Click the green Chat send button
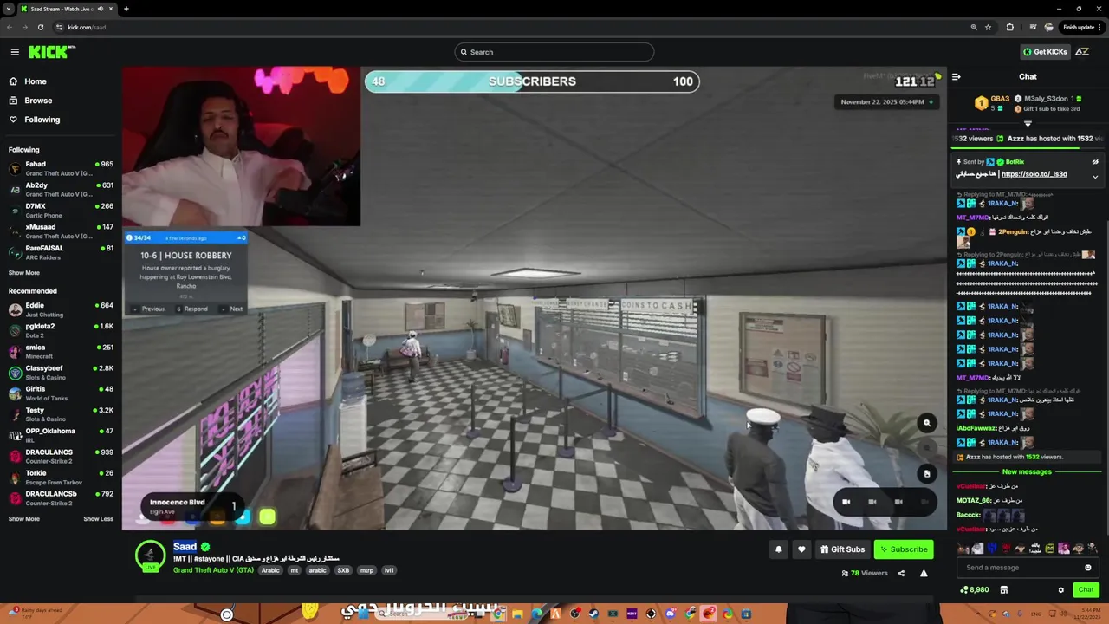The height and width of the screenshot is (624, 1109). point(1086,590)
